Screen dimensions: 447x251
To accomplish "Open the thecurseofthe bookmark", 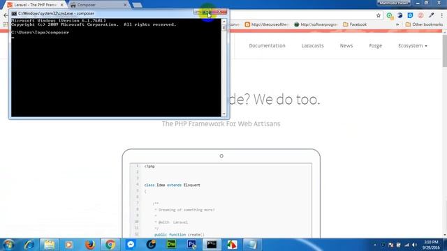I will click(267, 24).
